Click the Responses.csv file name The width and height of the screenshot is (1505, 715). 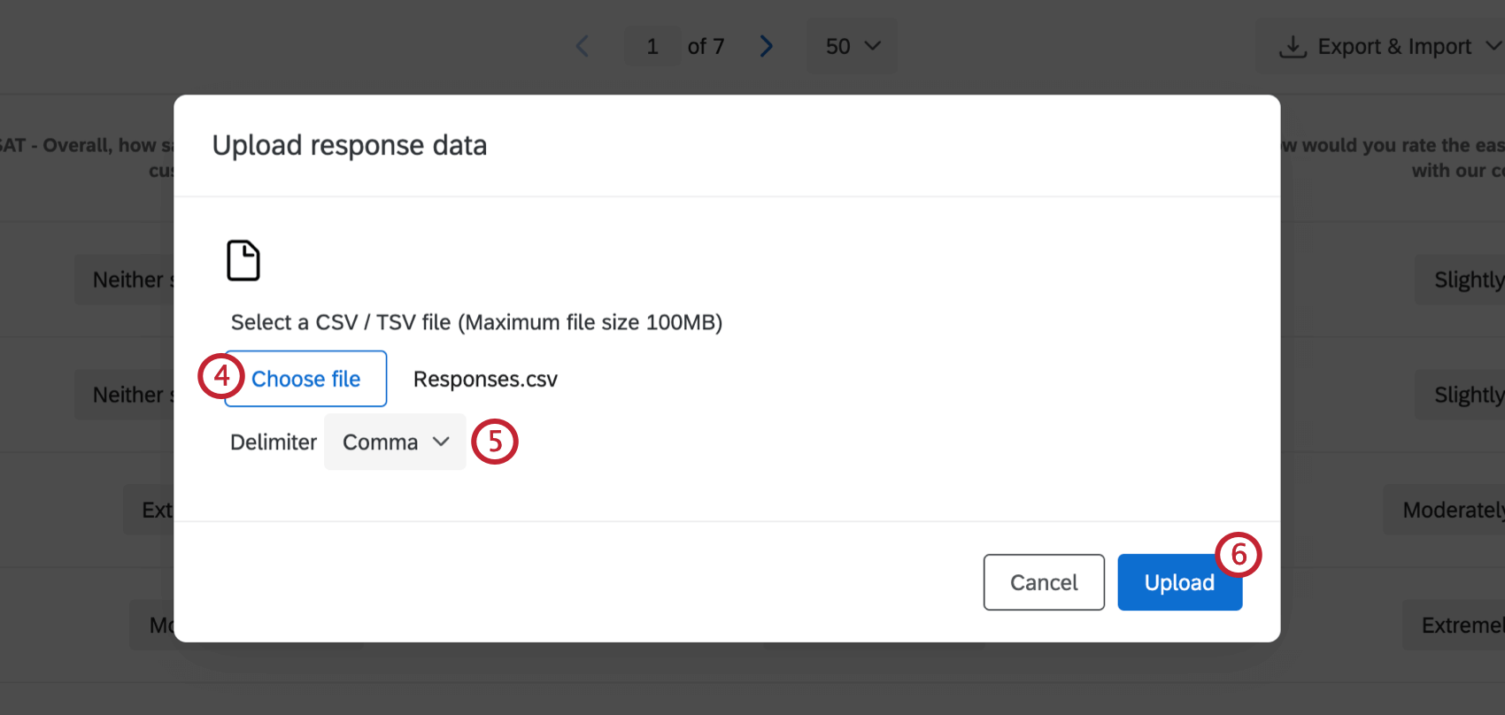(x=485, y=380)
